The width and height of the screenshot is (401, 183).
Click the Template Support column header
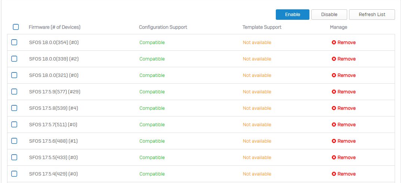pos(262,27)
